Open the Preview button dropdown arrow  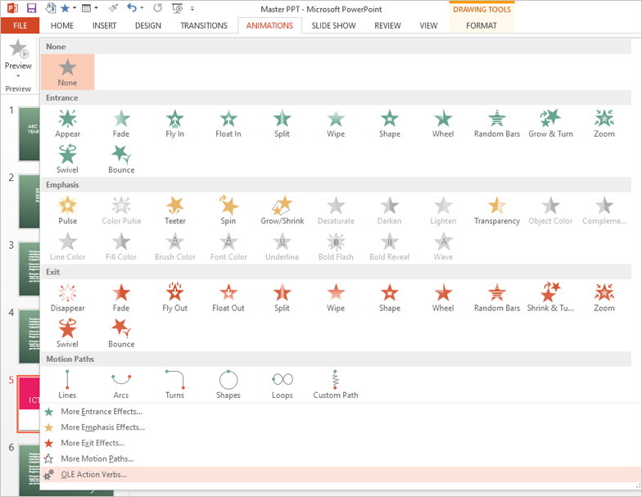click(x=18, y=75)
